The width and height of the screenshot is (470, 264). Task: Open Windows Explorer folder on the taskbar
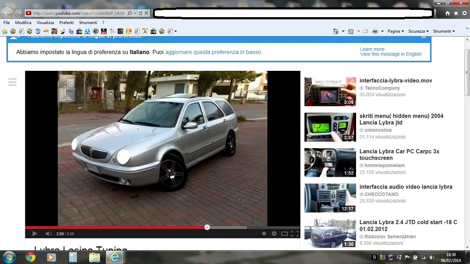coord(95,258)
